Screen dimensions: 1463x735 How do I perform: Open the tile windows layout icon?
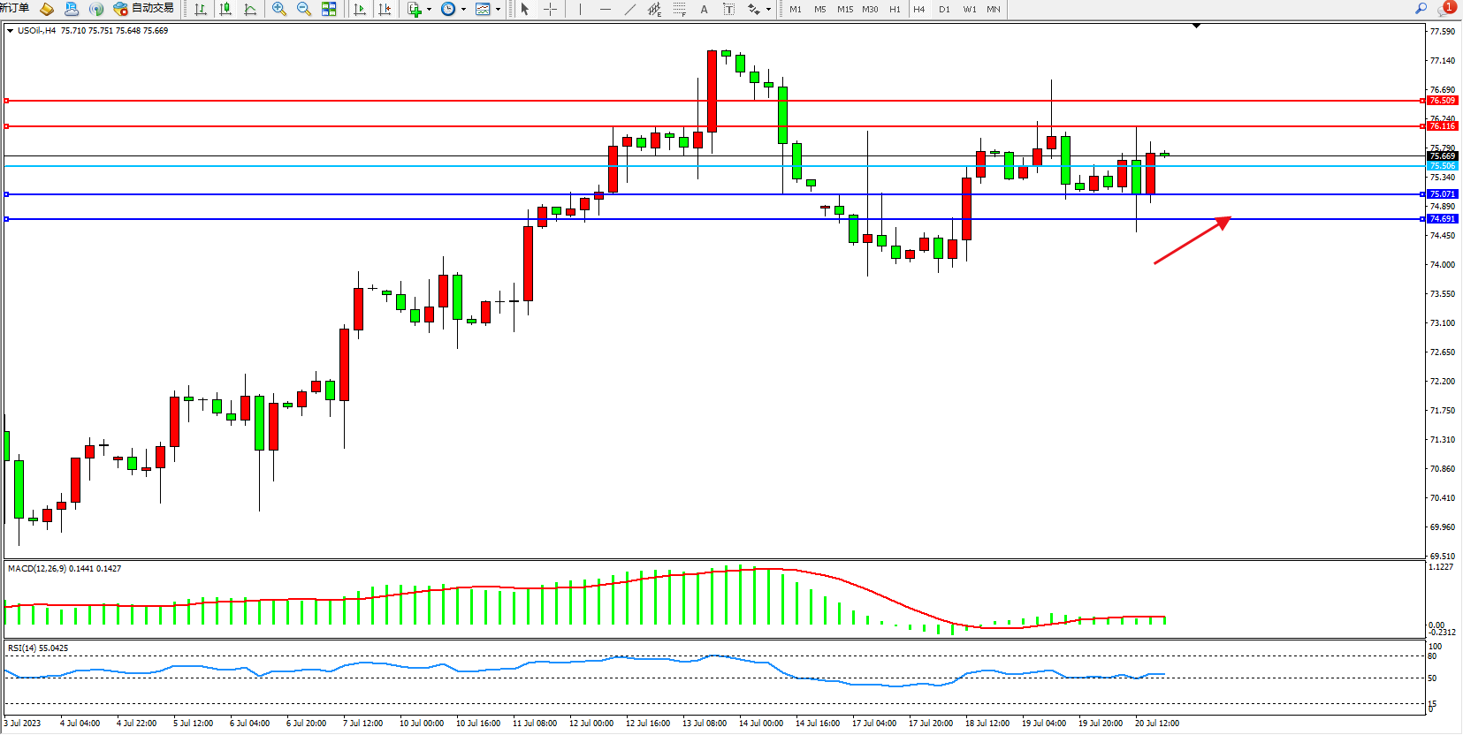coord(329,9)
